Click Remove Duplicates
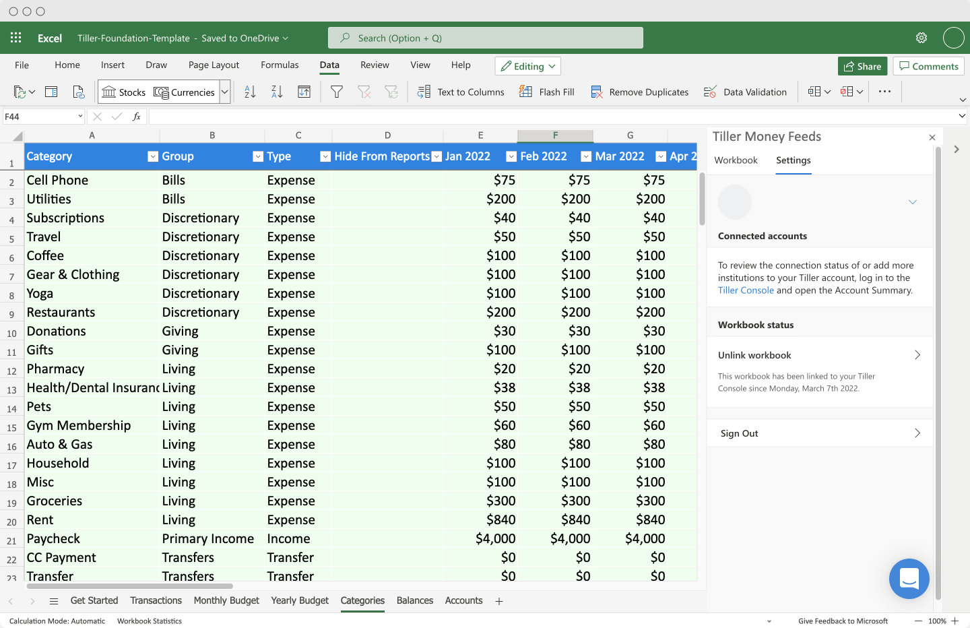 (639, 92)
